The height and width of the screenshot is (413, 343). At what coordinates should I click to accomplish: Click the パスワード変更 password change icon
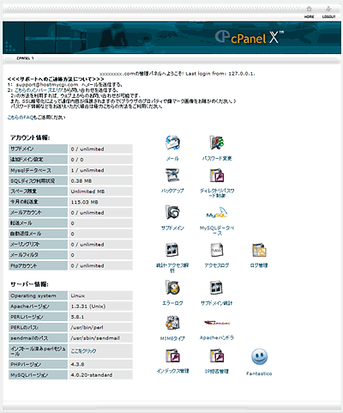pyautogui.click(x=217, y=143)
